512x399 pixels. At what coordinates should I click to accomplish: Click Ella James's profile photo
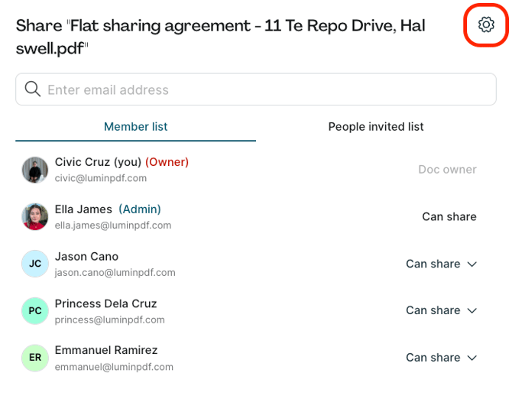pyautogui.click(x=35, y=217)
